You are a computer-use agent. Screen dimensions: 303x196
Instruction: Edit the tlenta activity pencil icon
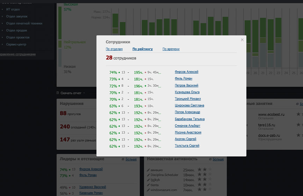point(148,185)
